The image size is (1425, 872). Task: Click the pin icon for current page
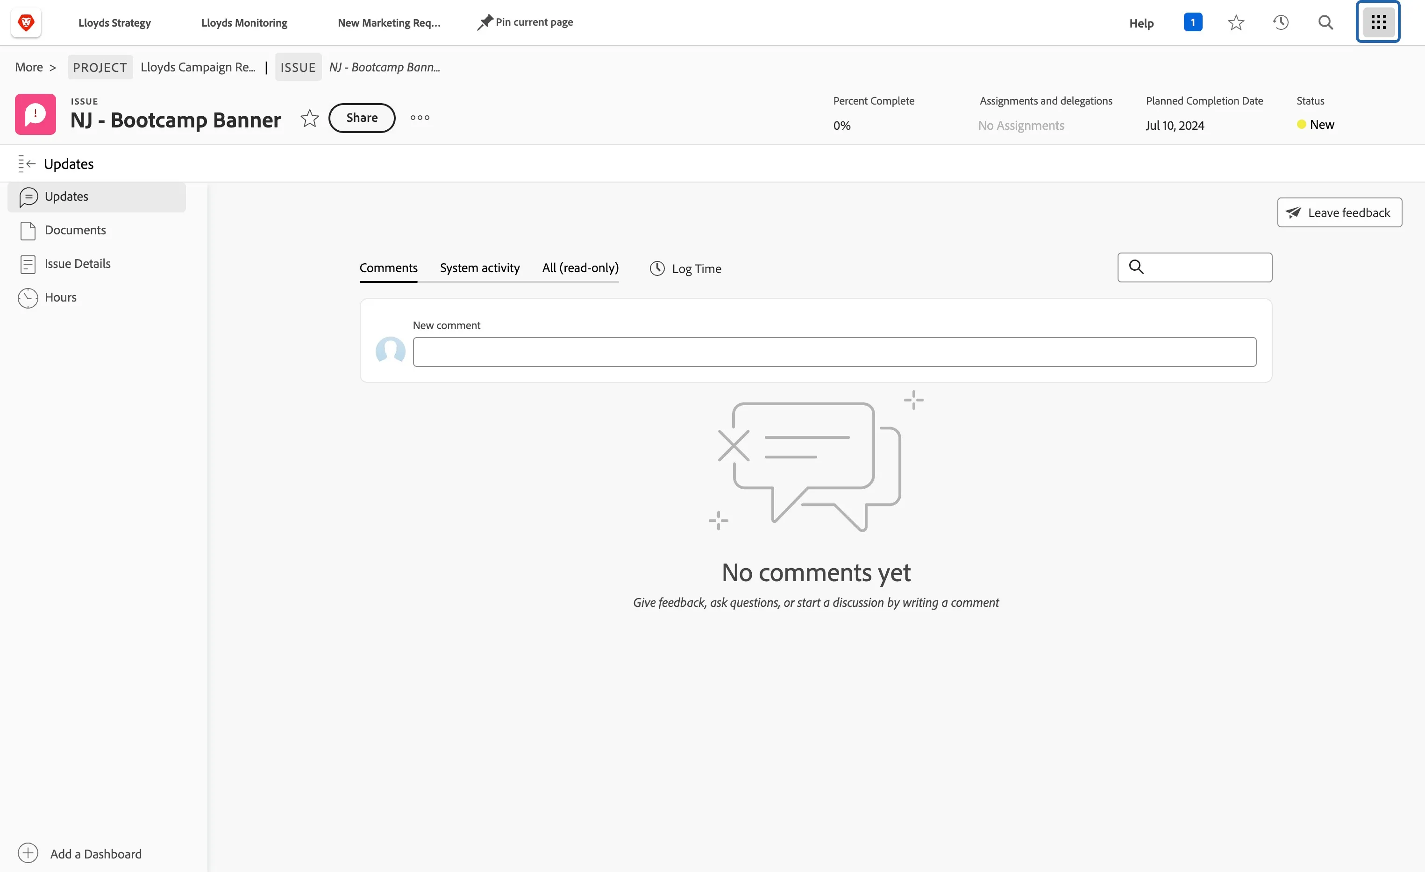484,22
